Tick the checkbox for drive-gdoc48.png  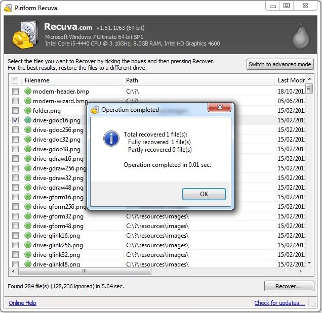pyautogui.click(x=15, y=149)
